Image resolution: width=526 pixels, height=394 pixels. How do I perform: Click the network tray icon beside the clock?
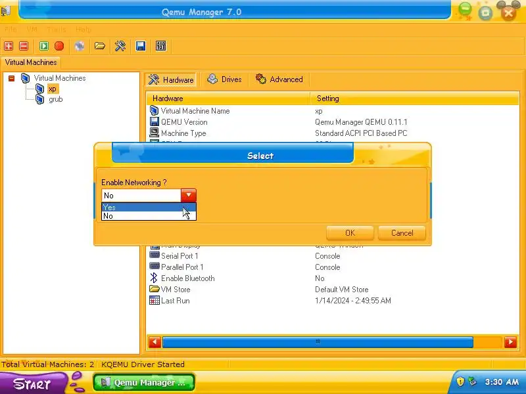click(472, 382)
